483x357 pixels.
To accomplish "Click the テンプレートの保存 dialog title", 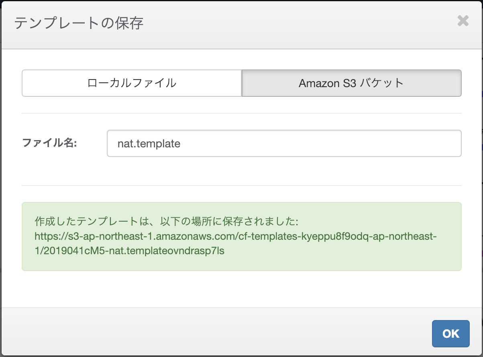I will click(79, 23).
